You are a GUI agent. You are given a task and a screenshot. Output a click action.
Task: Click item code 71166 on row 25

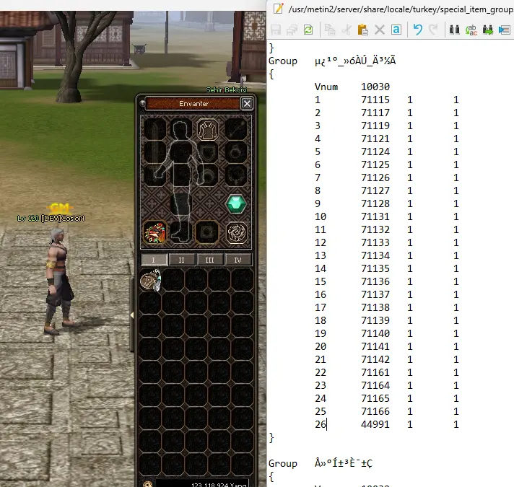375,411
